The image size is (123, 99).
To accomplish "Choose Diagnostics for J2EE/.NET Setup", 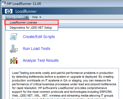I will 32,28.
